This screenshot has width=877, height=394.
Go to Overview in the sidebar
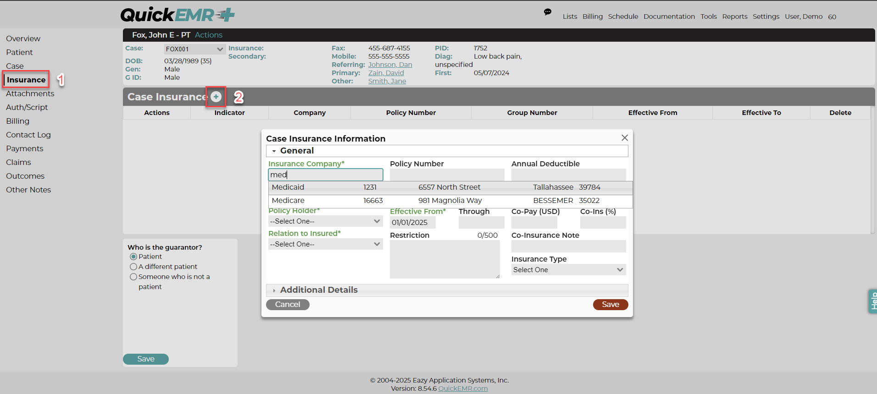pyautogui.click(x=23, y=38)
